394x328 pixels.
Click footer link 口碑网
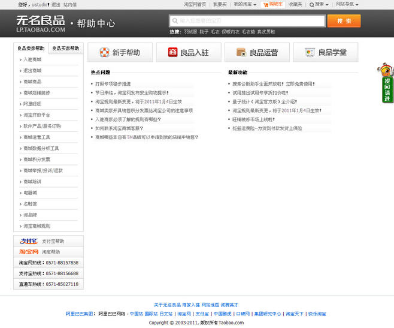click(243, 314)
